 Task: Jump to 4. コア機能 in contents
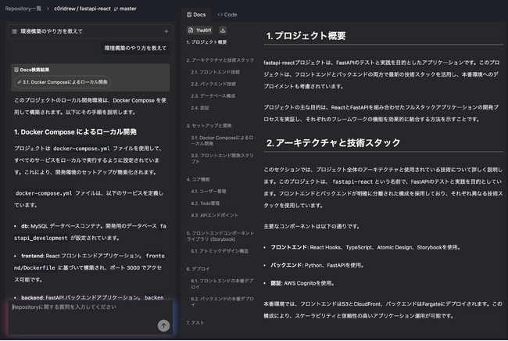[x=198, y=179]
